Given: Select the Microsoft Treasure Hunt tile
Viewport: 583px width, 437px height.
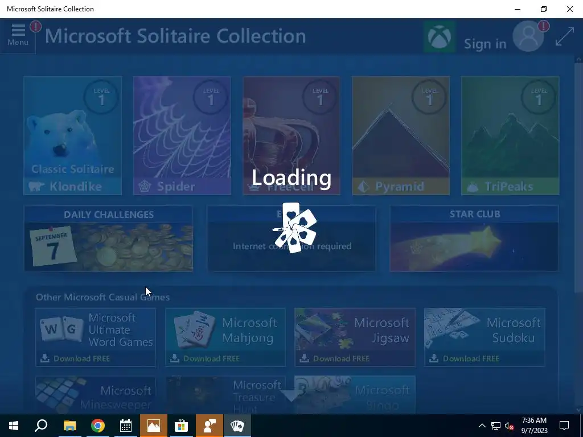Looking at the screenshot, I should tap(225, 395).
